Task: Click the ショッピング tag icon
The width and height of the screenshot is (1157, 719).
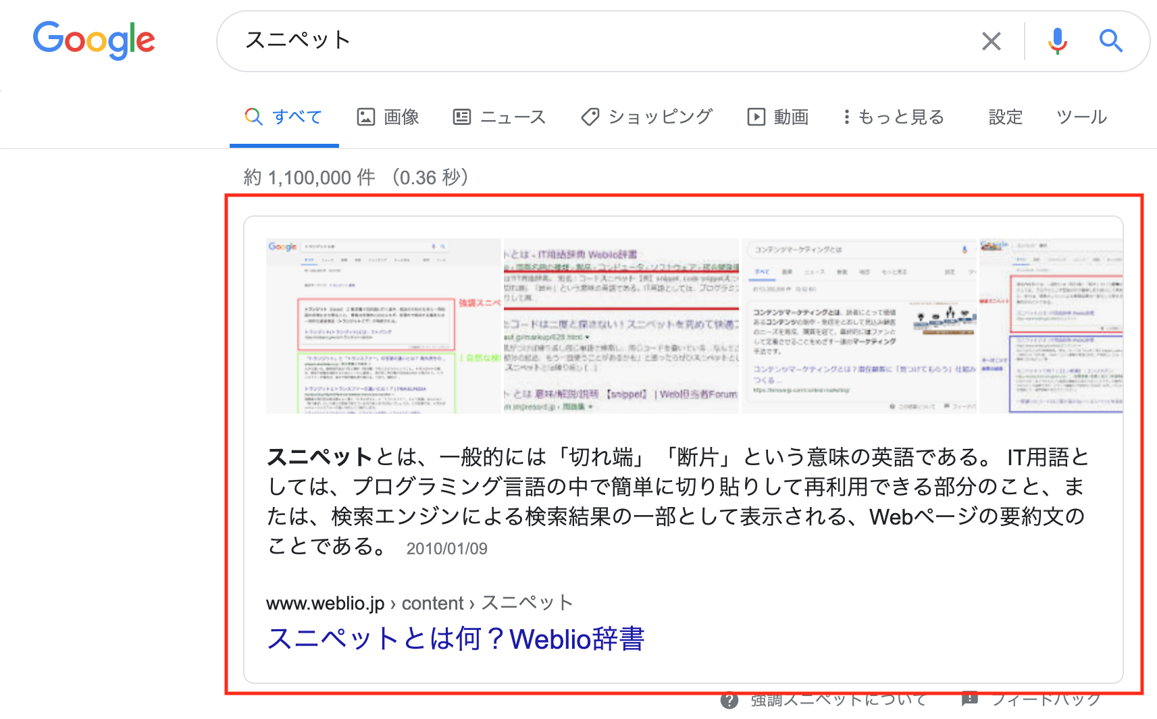Action: tap(590, 117)
